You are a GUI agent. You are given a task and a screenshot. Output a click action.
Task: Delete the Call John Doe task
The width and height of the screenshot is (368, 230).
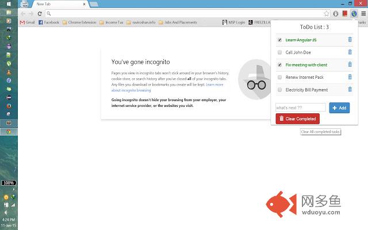tap(350, 52)
